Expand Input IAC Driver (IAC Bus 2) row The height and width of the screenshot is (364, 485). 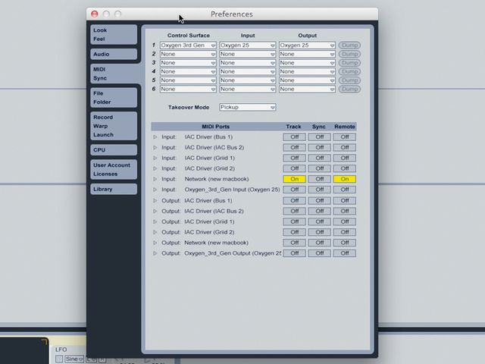tap(155, 148)
